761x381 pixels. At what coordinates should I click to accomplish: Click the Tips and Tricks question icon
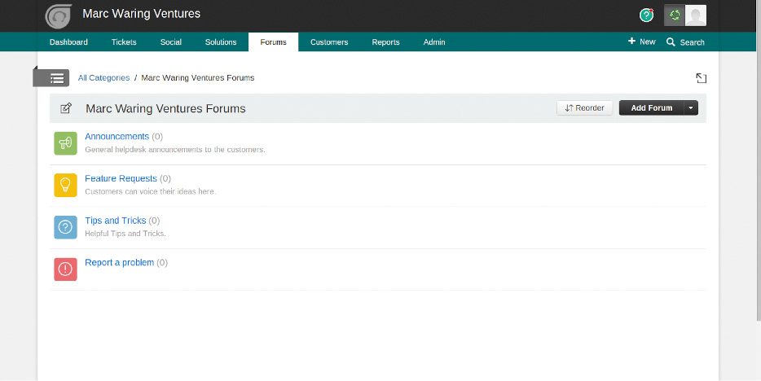pyautogui.click(x=65, y=227)
